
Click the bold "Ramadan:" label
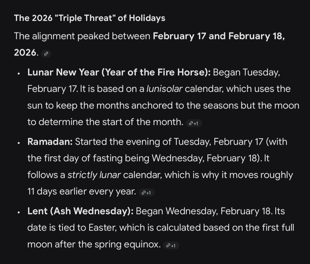50,142
